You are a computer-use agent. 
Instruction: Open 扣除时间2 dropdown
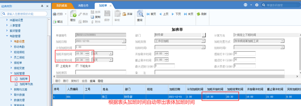point(282,47)
